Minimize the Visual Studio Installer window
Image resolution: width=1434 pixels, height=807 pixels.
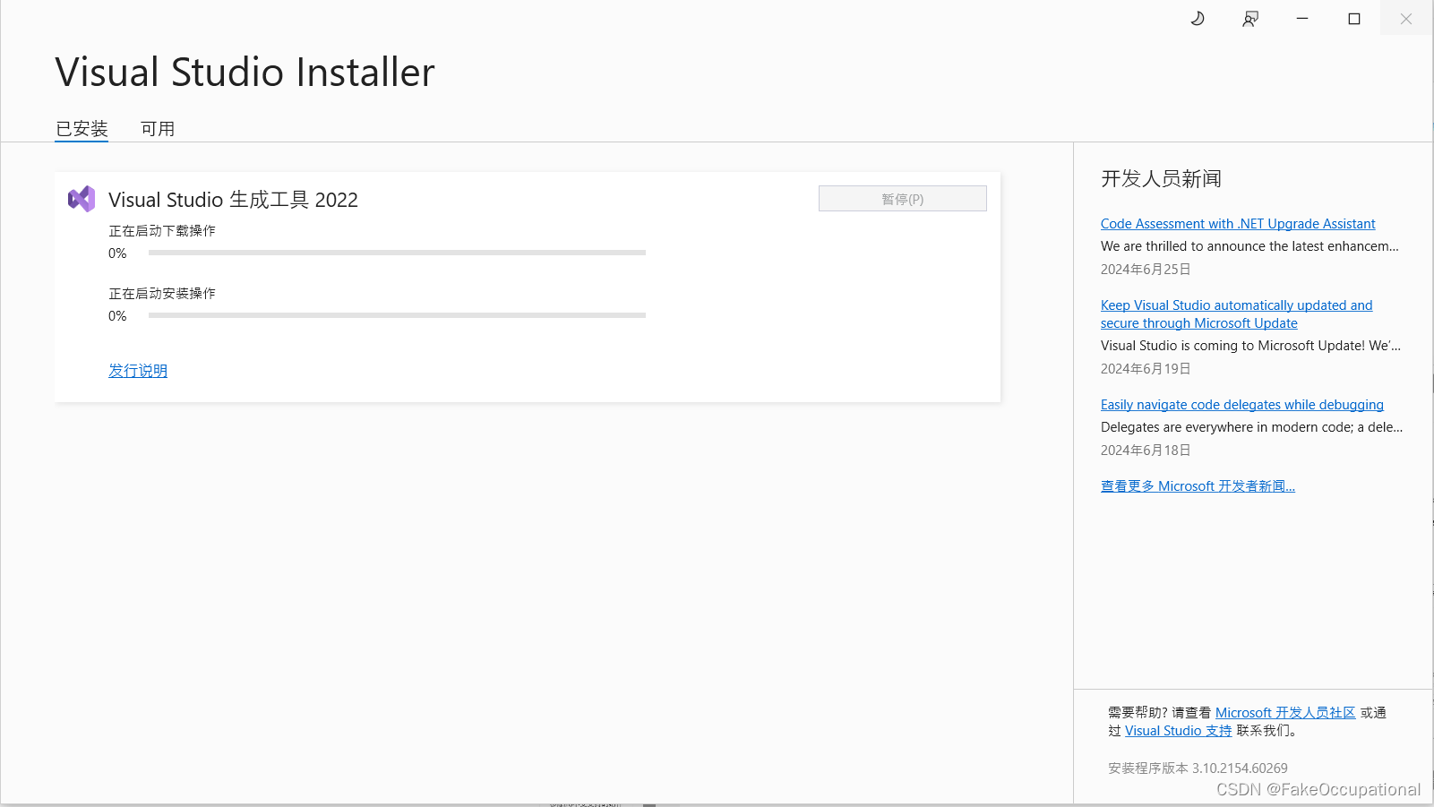coord(1302,19)
